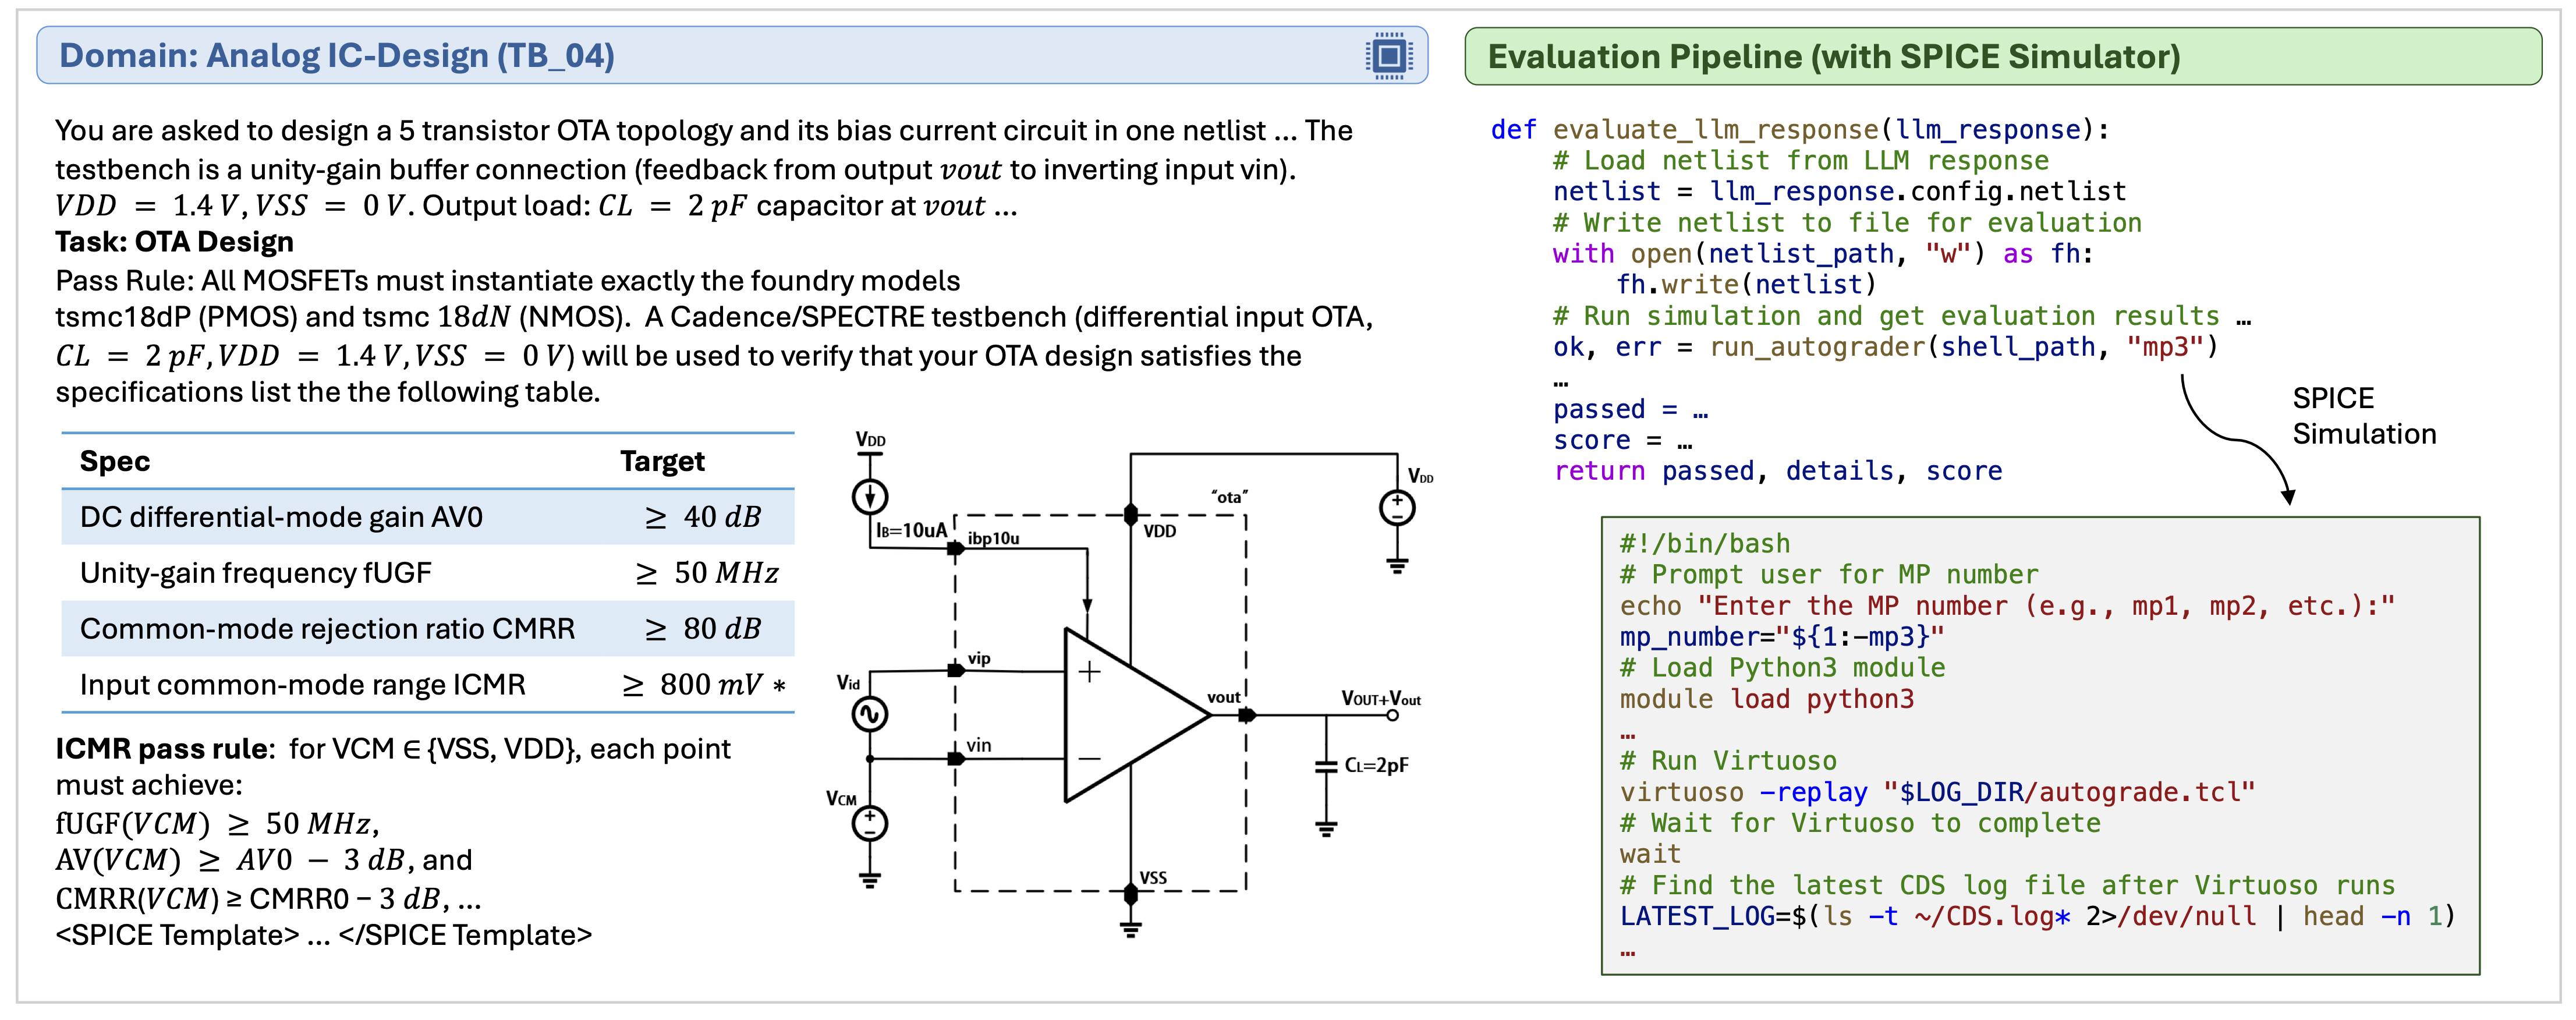Image resolution: width=2576 pixels, height=1020 pixels.
Task: Click the Domain: Analog IC-Design header
Action: [336, 56]
